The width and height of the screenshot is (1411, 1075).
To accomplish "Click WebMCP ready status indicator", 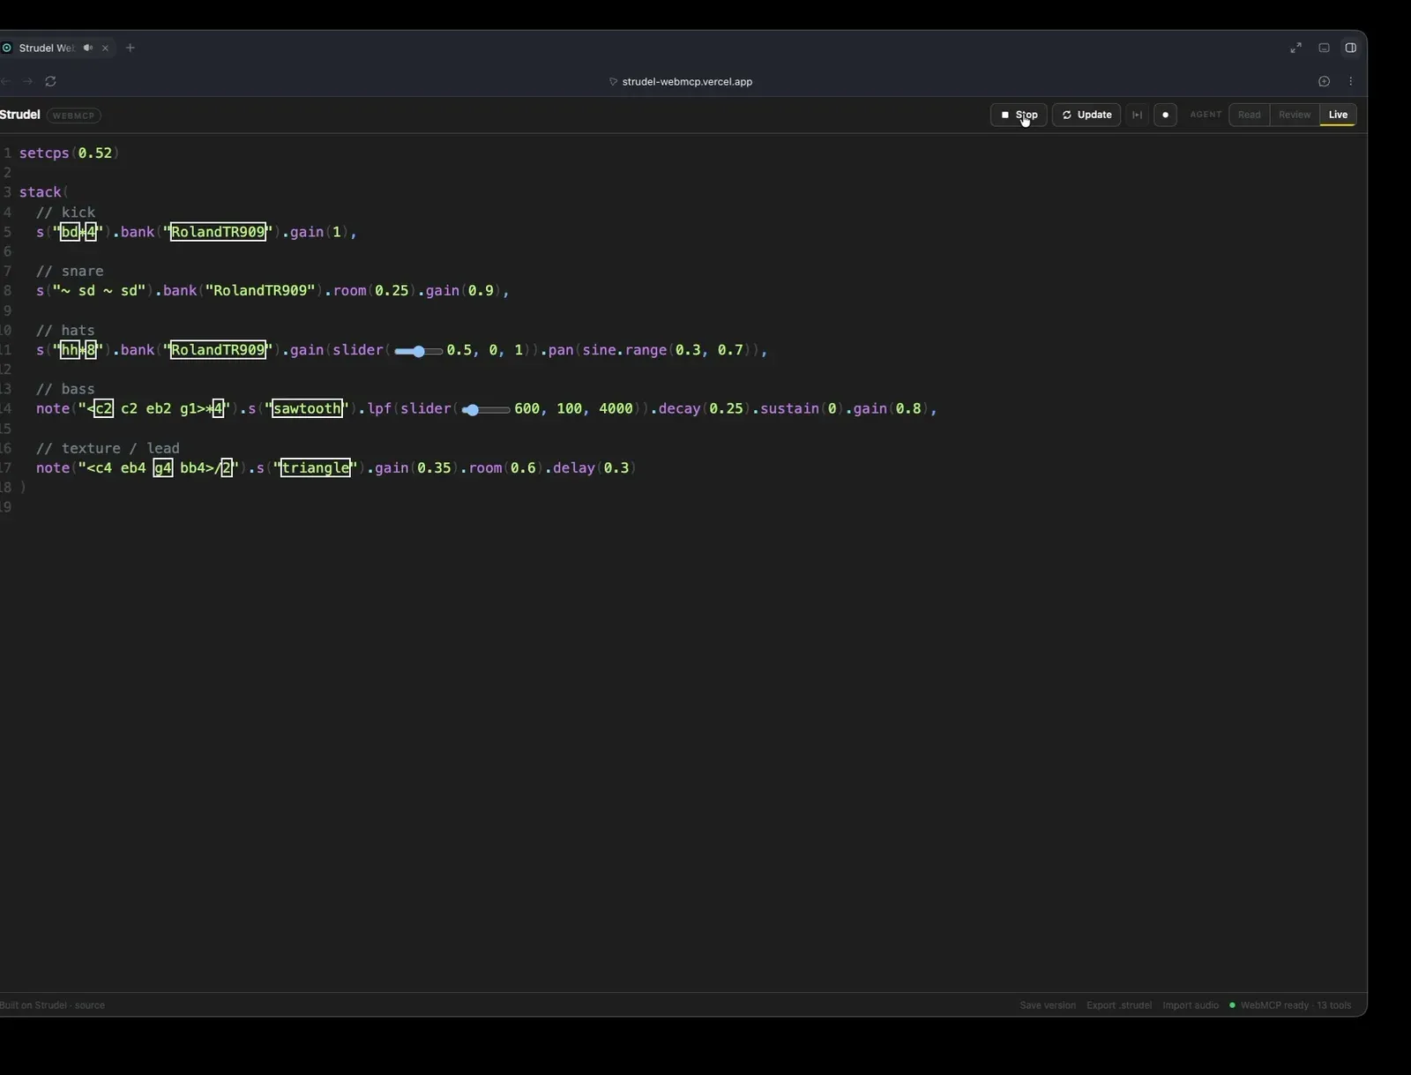I will (x=1290, y=1005).
